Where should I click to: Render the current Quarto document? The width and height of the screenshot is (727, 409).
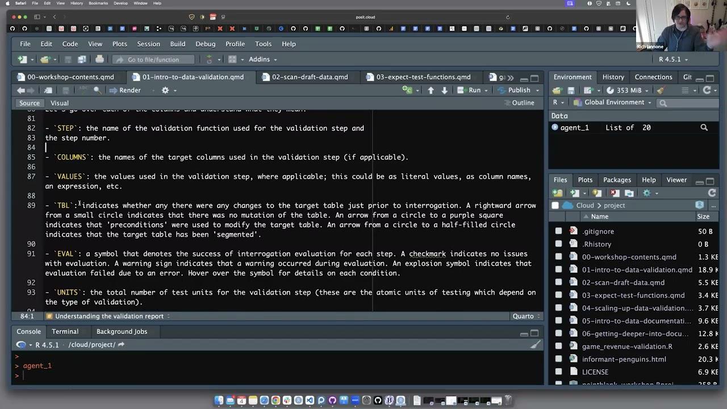(x=130, y=90)
